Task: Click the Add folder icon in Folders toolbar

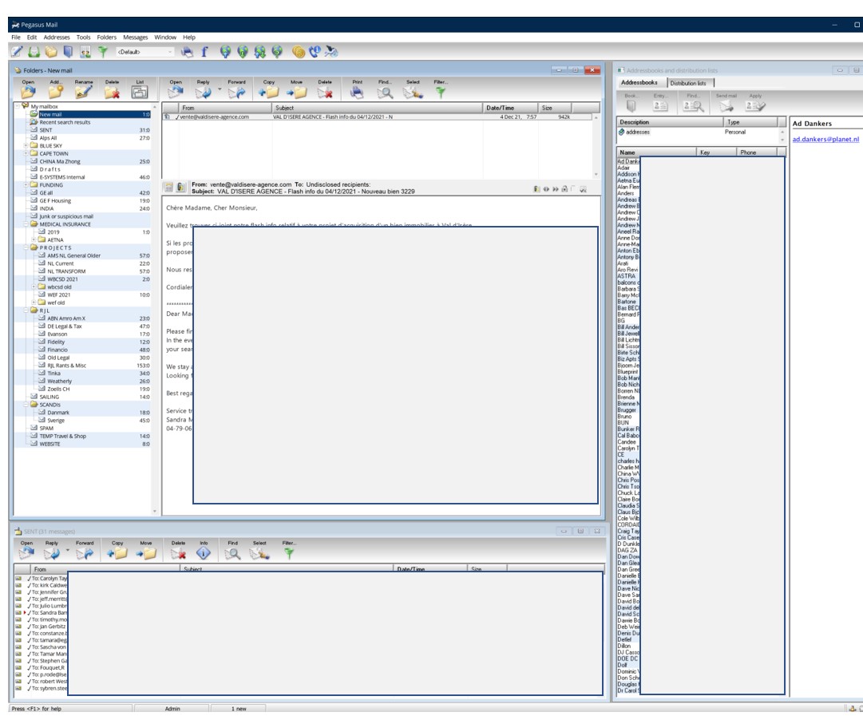Action: click(x=55, y=92)
